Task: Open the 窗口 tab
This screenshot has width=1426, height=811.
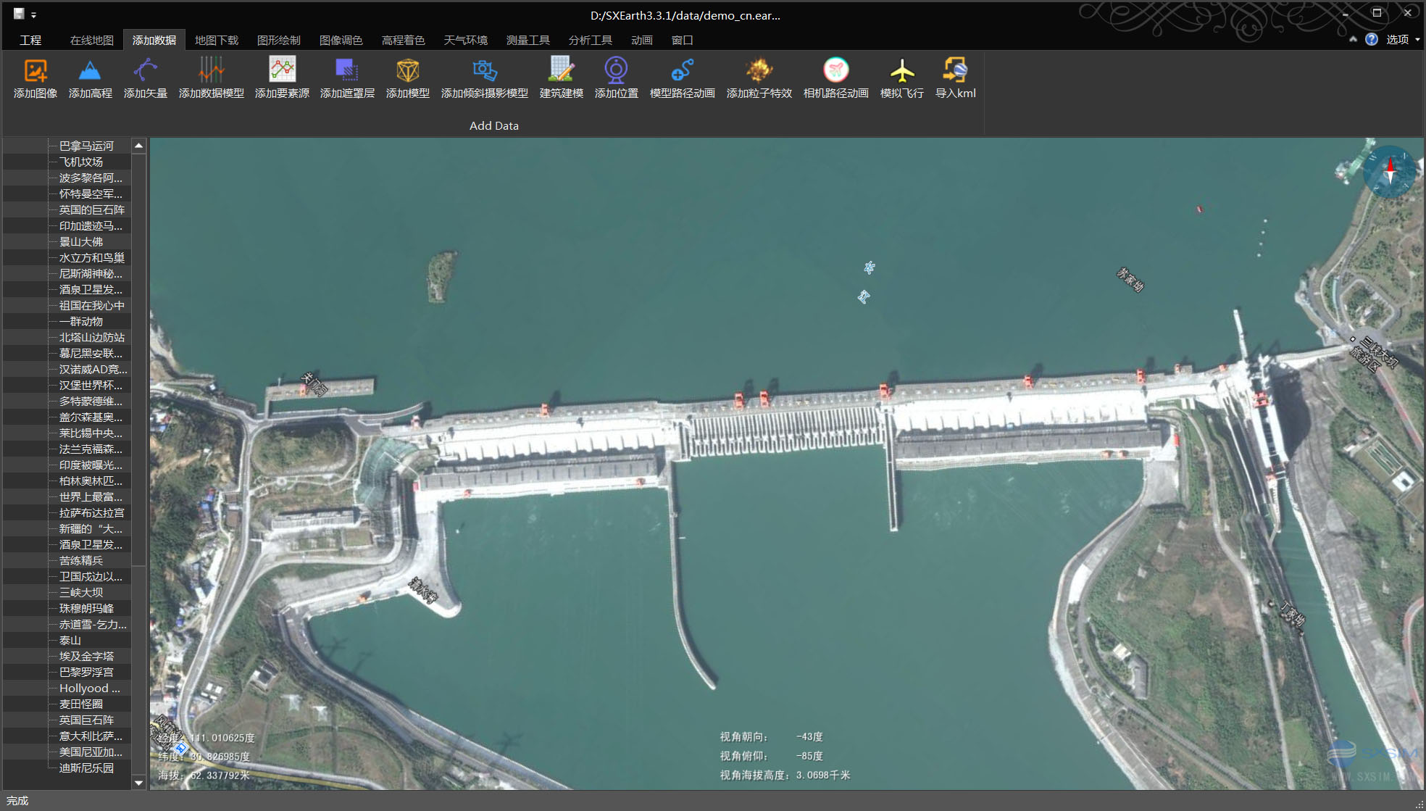Action: click(x=683, y=40)
